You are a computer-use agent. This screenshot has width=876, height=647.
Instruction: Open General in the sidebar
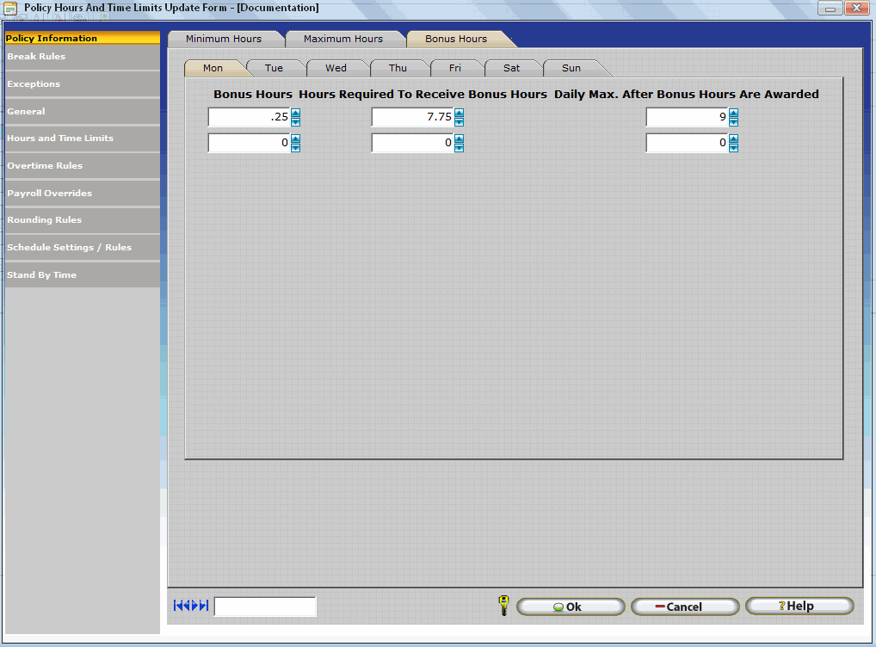82,111
